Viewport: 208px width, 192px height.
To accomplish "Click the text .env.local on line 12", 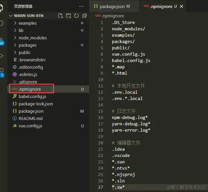I will (x=125, y=92).
